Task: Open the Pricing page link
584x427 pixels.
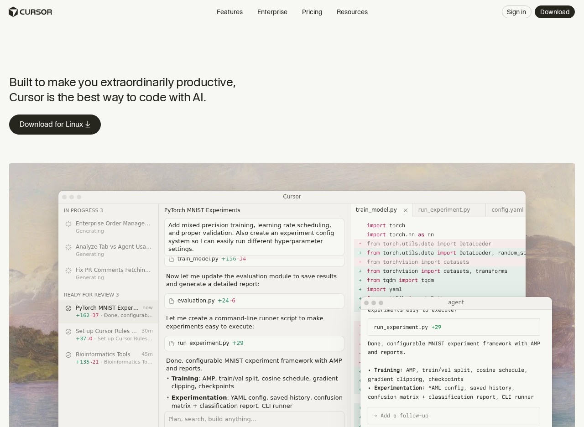Action: click(312, 12)
